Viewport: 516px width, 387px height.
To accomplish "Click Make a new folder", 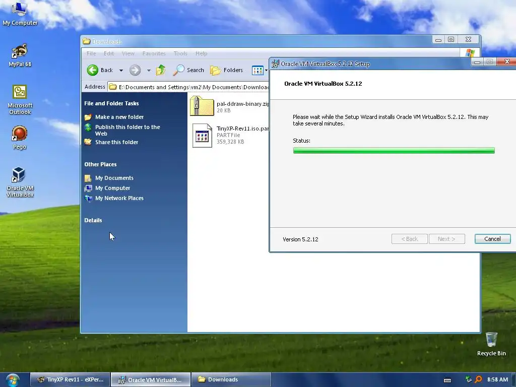I will pos(119,117).
